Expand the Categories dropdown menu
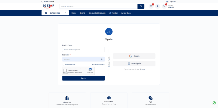The height and width of the screenshot is (108, 218). (x=65, y=13)
